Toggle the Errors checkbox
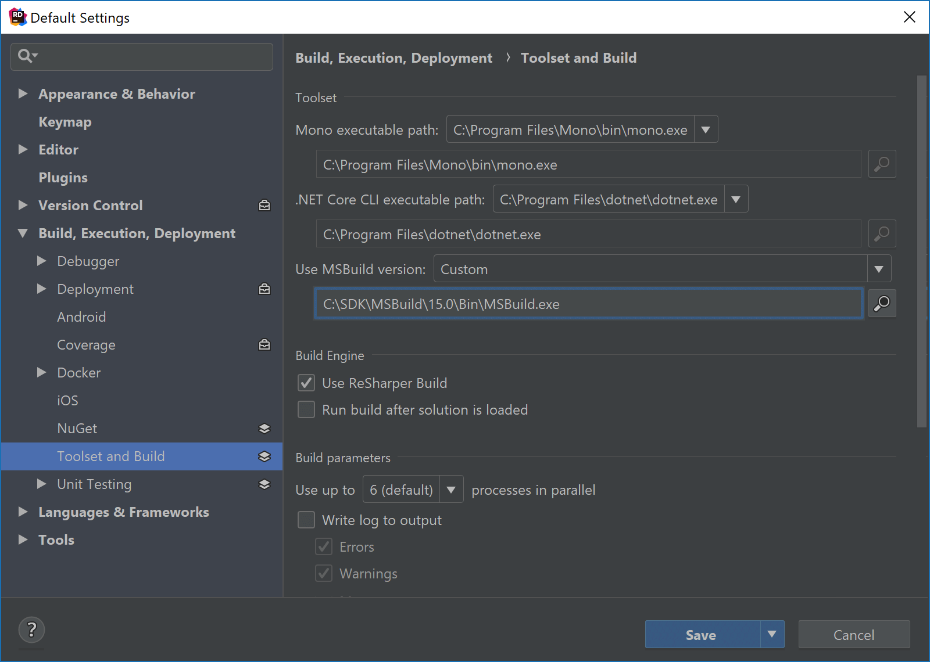Image resolution: width=930 pixels, height=662 pixels. tap(324, 546)
